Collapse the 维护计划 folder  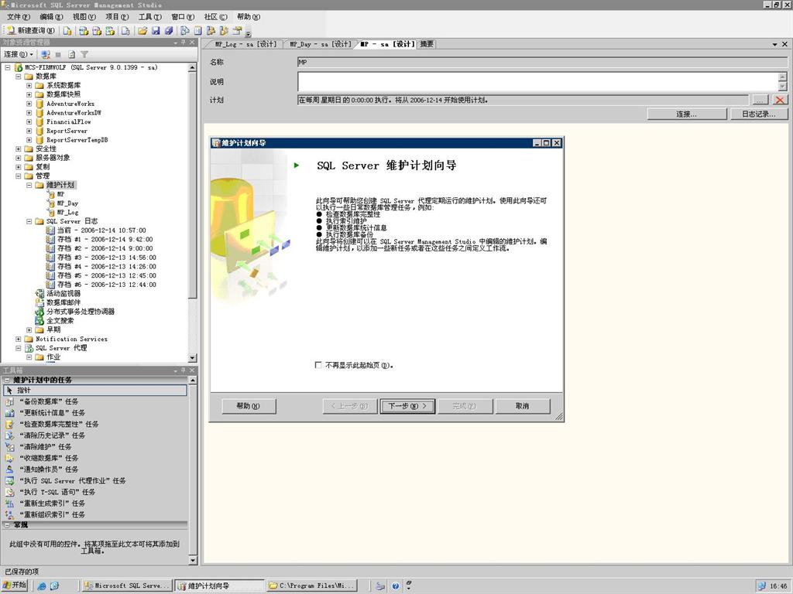(29, 186)
